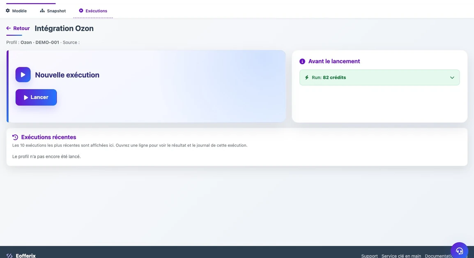The height and width of the screenshot is (258, 474).
Task: Open the headset support chat button
Action: 460,251
